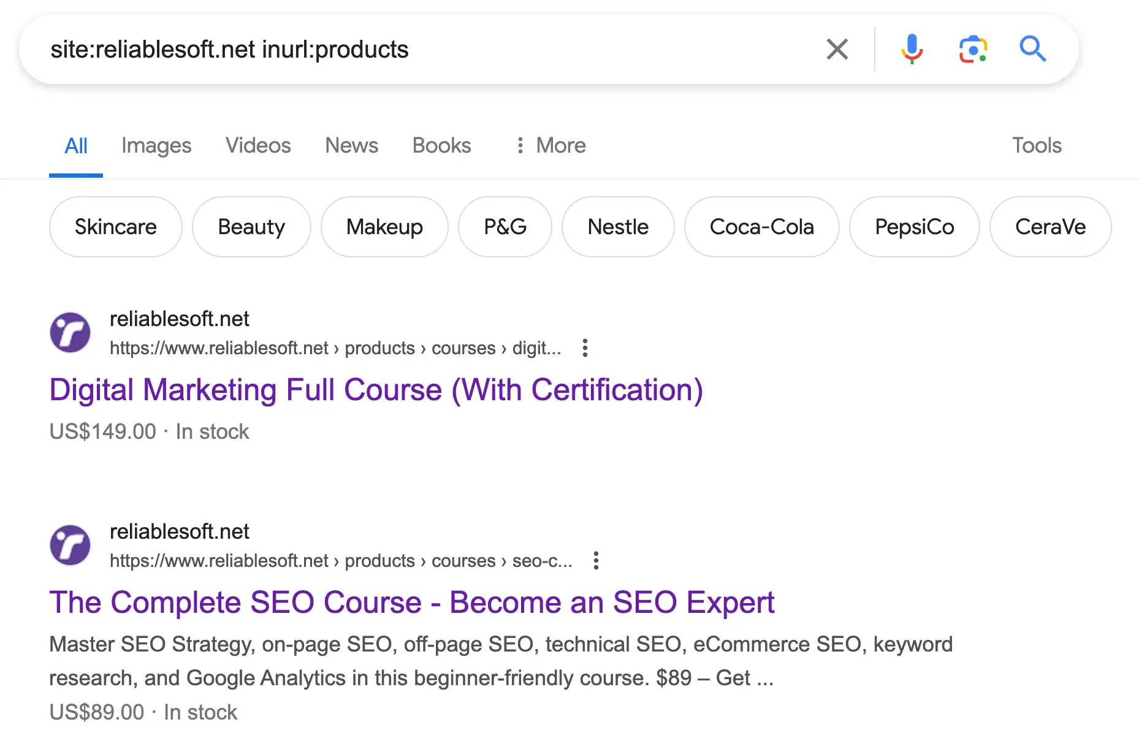Open Google Lens image search
Screen dimensions: 1139x733
tap(973, 49)
